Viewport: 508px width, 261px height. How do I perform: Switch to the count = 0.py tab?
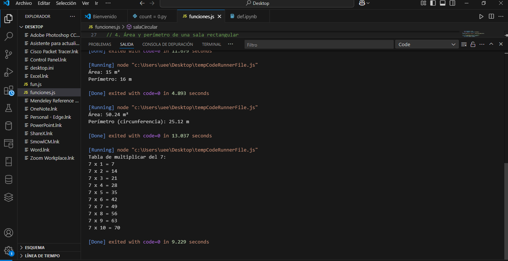tap(152, 16)
